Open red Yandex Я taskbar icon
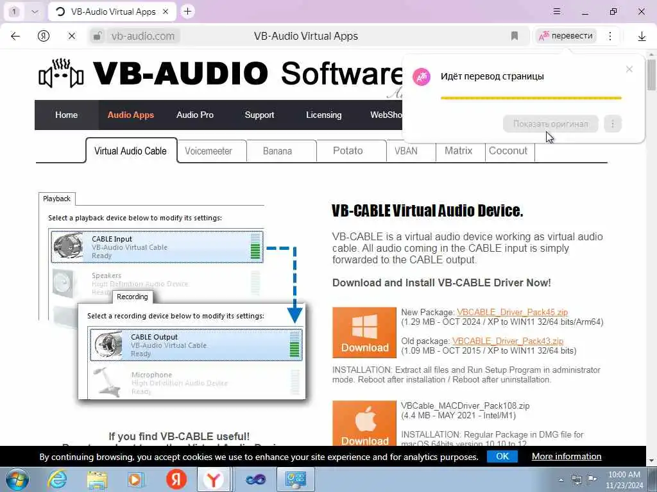Image resolution: width=657 pixels, height=492 pixels. [x=176, y=479]
